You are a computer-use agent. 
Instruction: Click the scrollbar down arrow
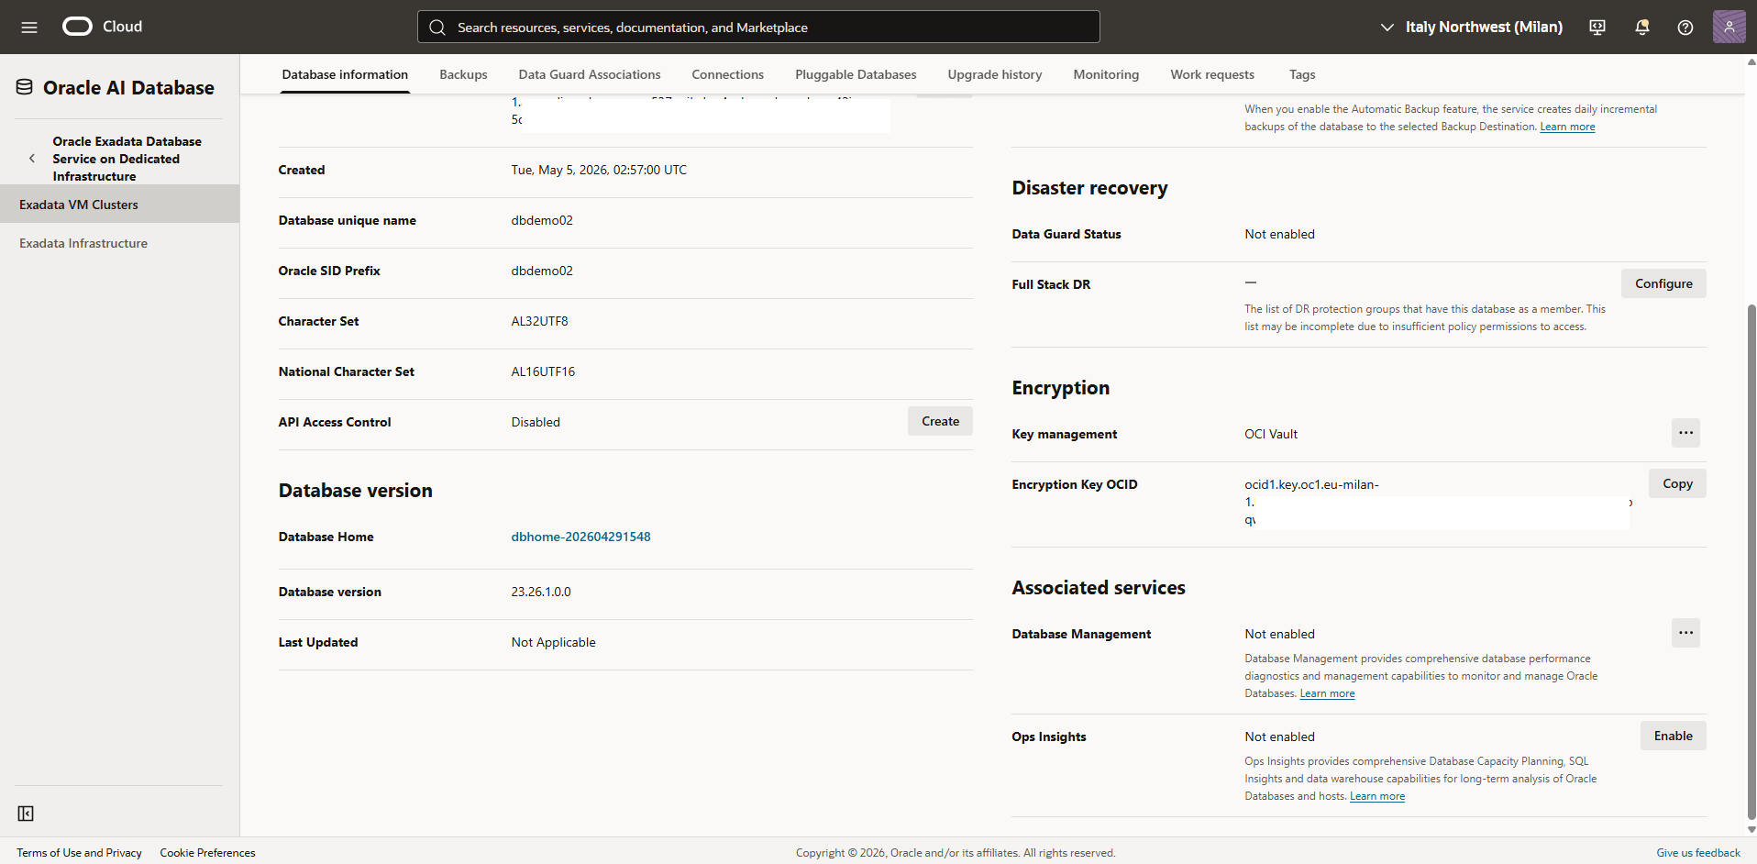pos(1751,829)
